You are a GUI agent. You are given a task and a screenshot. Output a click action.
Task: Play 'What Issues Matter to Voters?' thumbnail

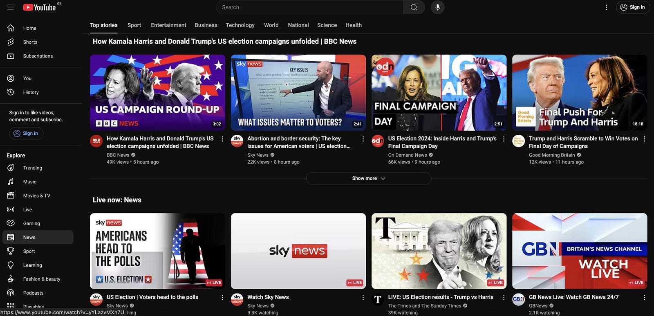point(298,93)
